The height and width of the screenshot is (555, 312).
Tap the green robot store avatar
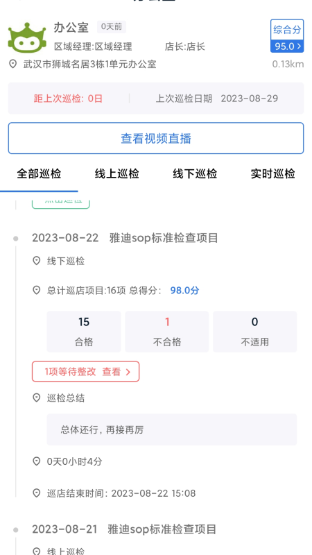27,37
